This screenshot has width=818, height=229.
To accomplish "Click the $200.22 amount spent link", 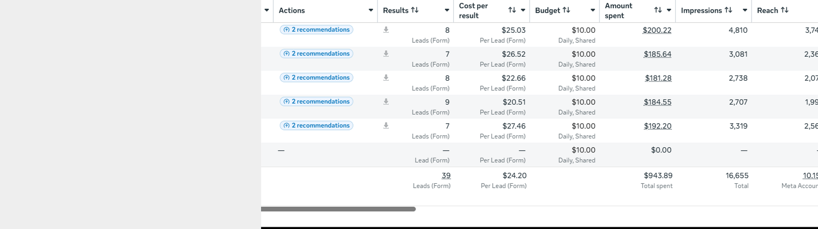I will (x=657, y=31).
